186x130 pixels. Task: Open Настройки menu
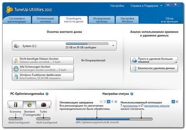click(x=117, y=6)
